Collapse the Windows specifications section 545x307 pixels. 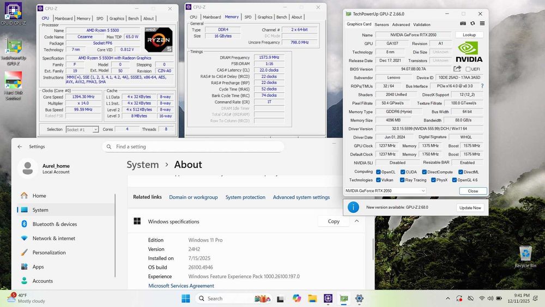[x=356, y=221]
